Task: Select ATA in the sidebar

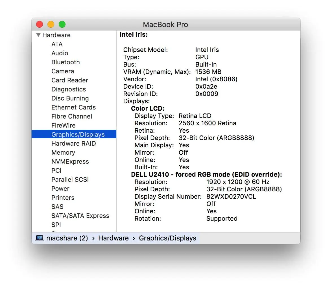Action: 57,44
